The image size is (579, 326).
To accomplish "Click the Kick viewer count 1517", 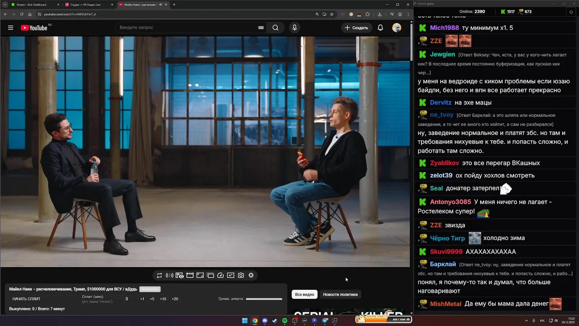I will pyautogui.click(x=507, y=12).
